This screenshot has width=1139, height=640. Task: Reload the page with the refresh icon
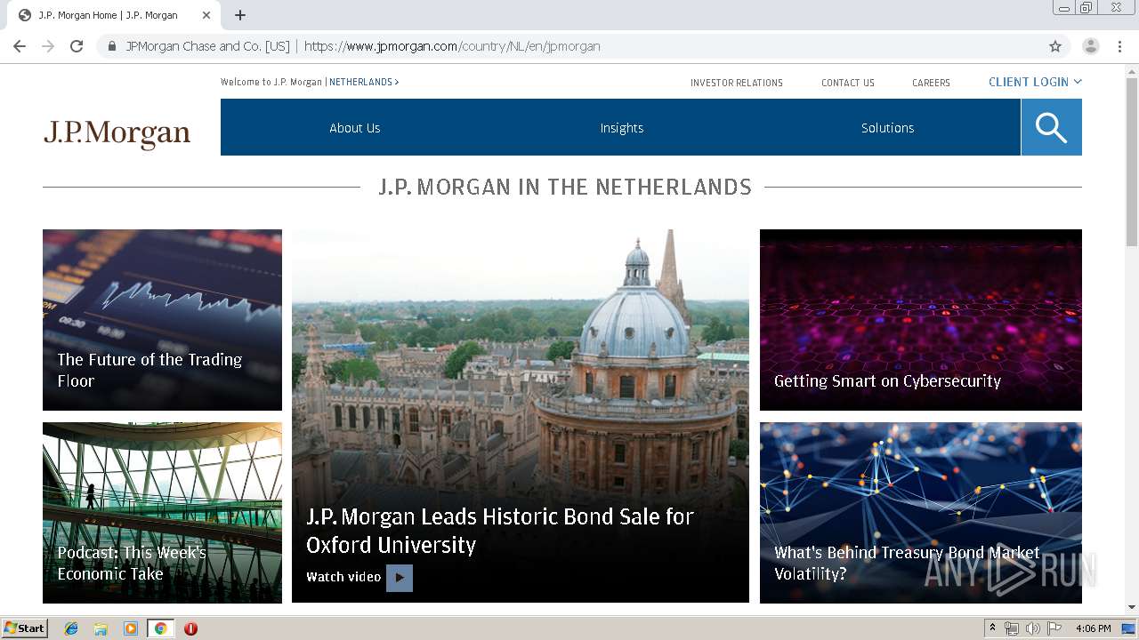point(77,46)
